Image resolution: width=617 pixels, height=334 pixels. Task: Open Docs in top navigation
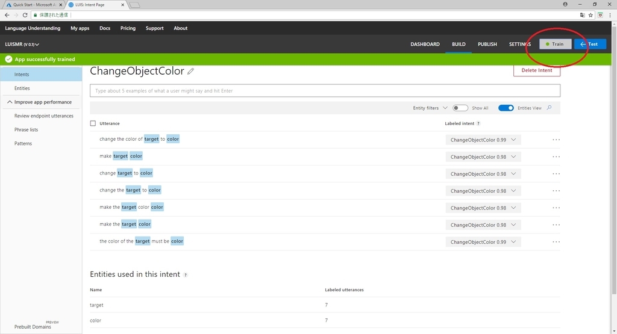pyautogui.click(x=105, y=28)
